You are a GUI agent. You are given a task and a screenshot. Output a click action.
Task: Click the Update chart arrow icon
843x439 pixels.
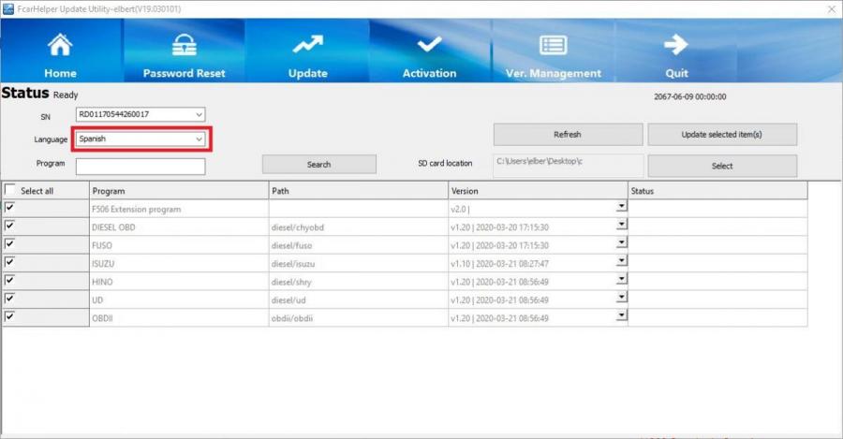307,45
